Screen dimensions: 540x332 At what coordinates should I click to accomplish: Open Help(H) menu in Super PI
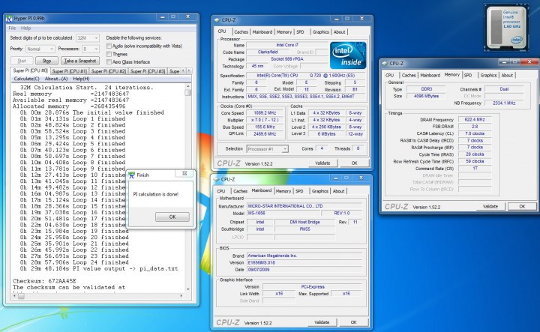coord(81,79)
